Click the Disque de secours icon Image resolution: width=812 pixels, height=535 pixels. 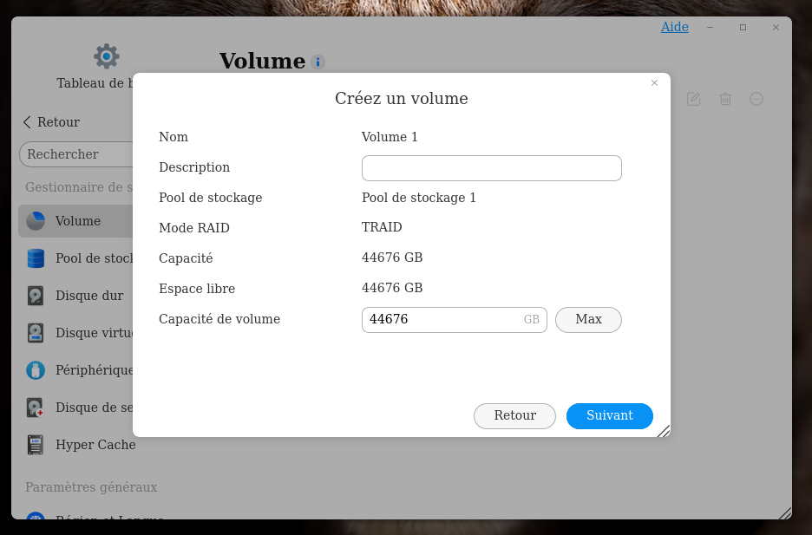tap(36, 408)
